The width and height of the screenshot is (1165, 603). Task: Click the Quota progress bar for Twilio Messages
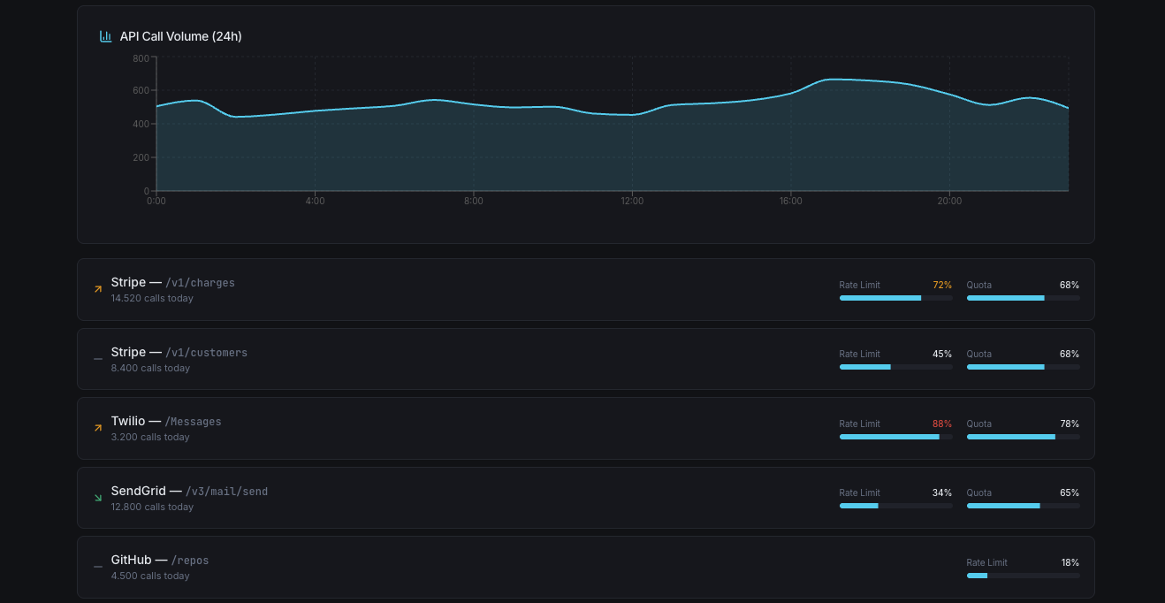coord(1023,437)
